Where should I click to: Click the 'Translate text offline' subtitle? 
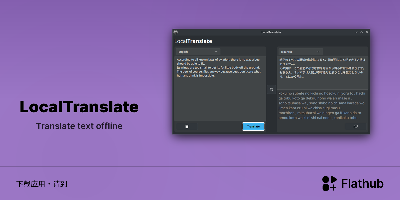[79, 126]
